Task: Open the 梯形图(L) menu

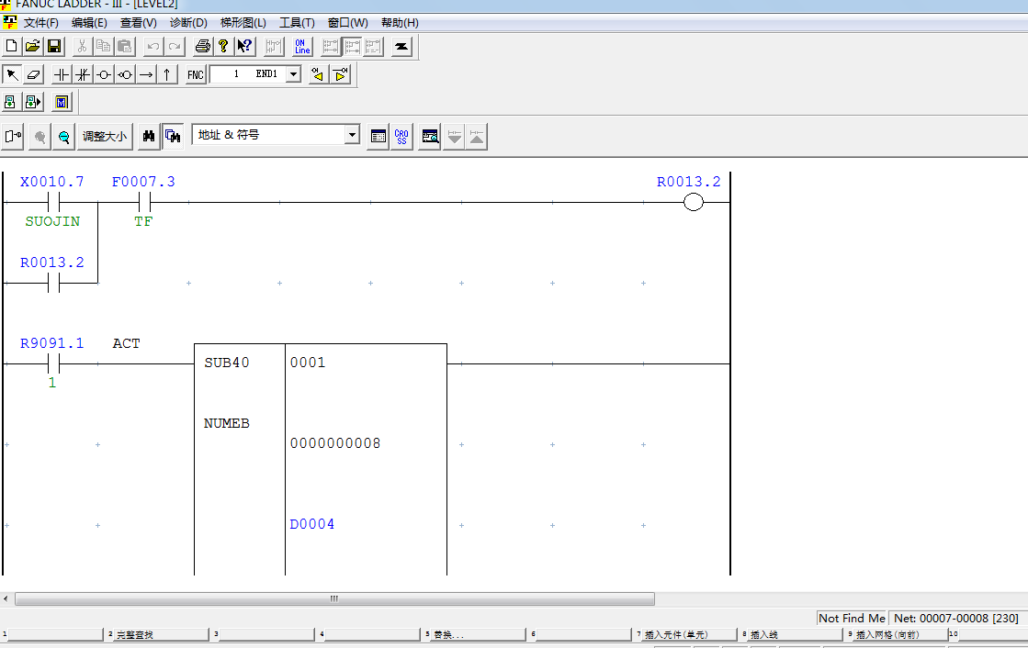Action: pyautogui.click(x=243, y=22)
